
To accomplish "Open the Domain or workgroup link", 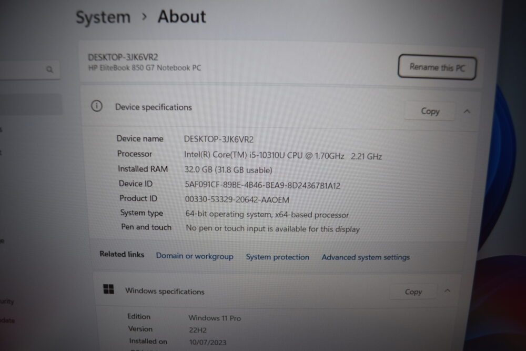I will (195, 256).
